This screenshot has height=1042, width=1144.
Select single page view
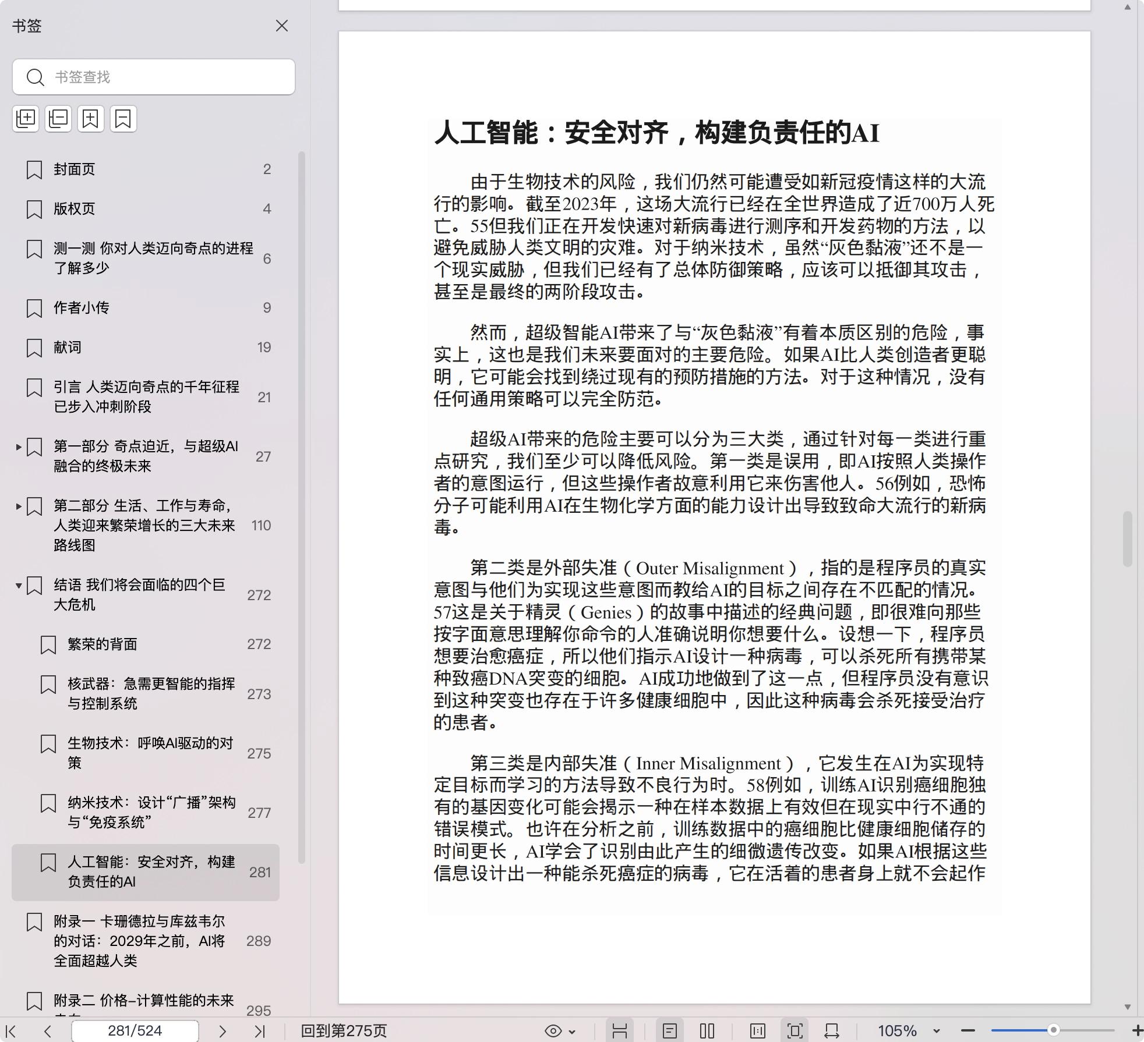click(670, 1031)
